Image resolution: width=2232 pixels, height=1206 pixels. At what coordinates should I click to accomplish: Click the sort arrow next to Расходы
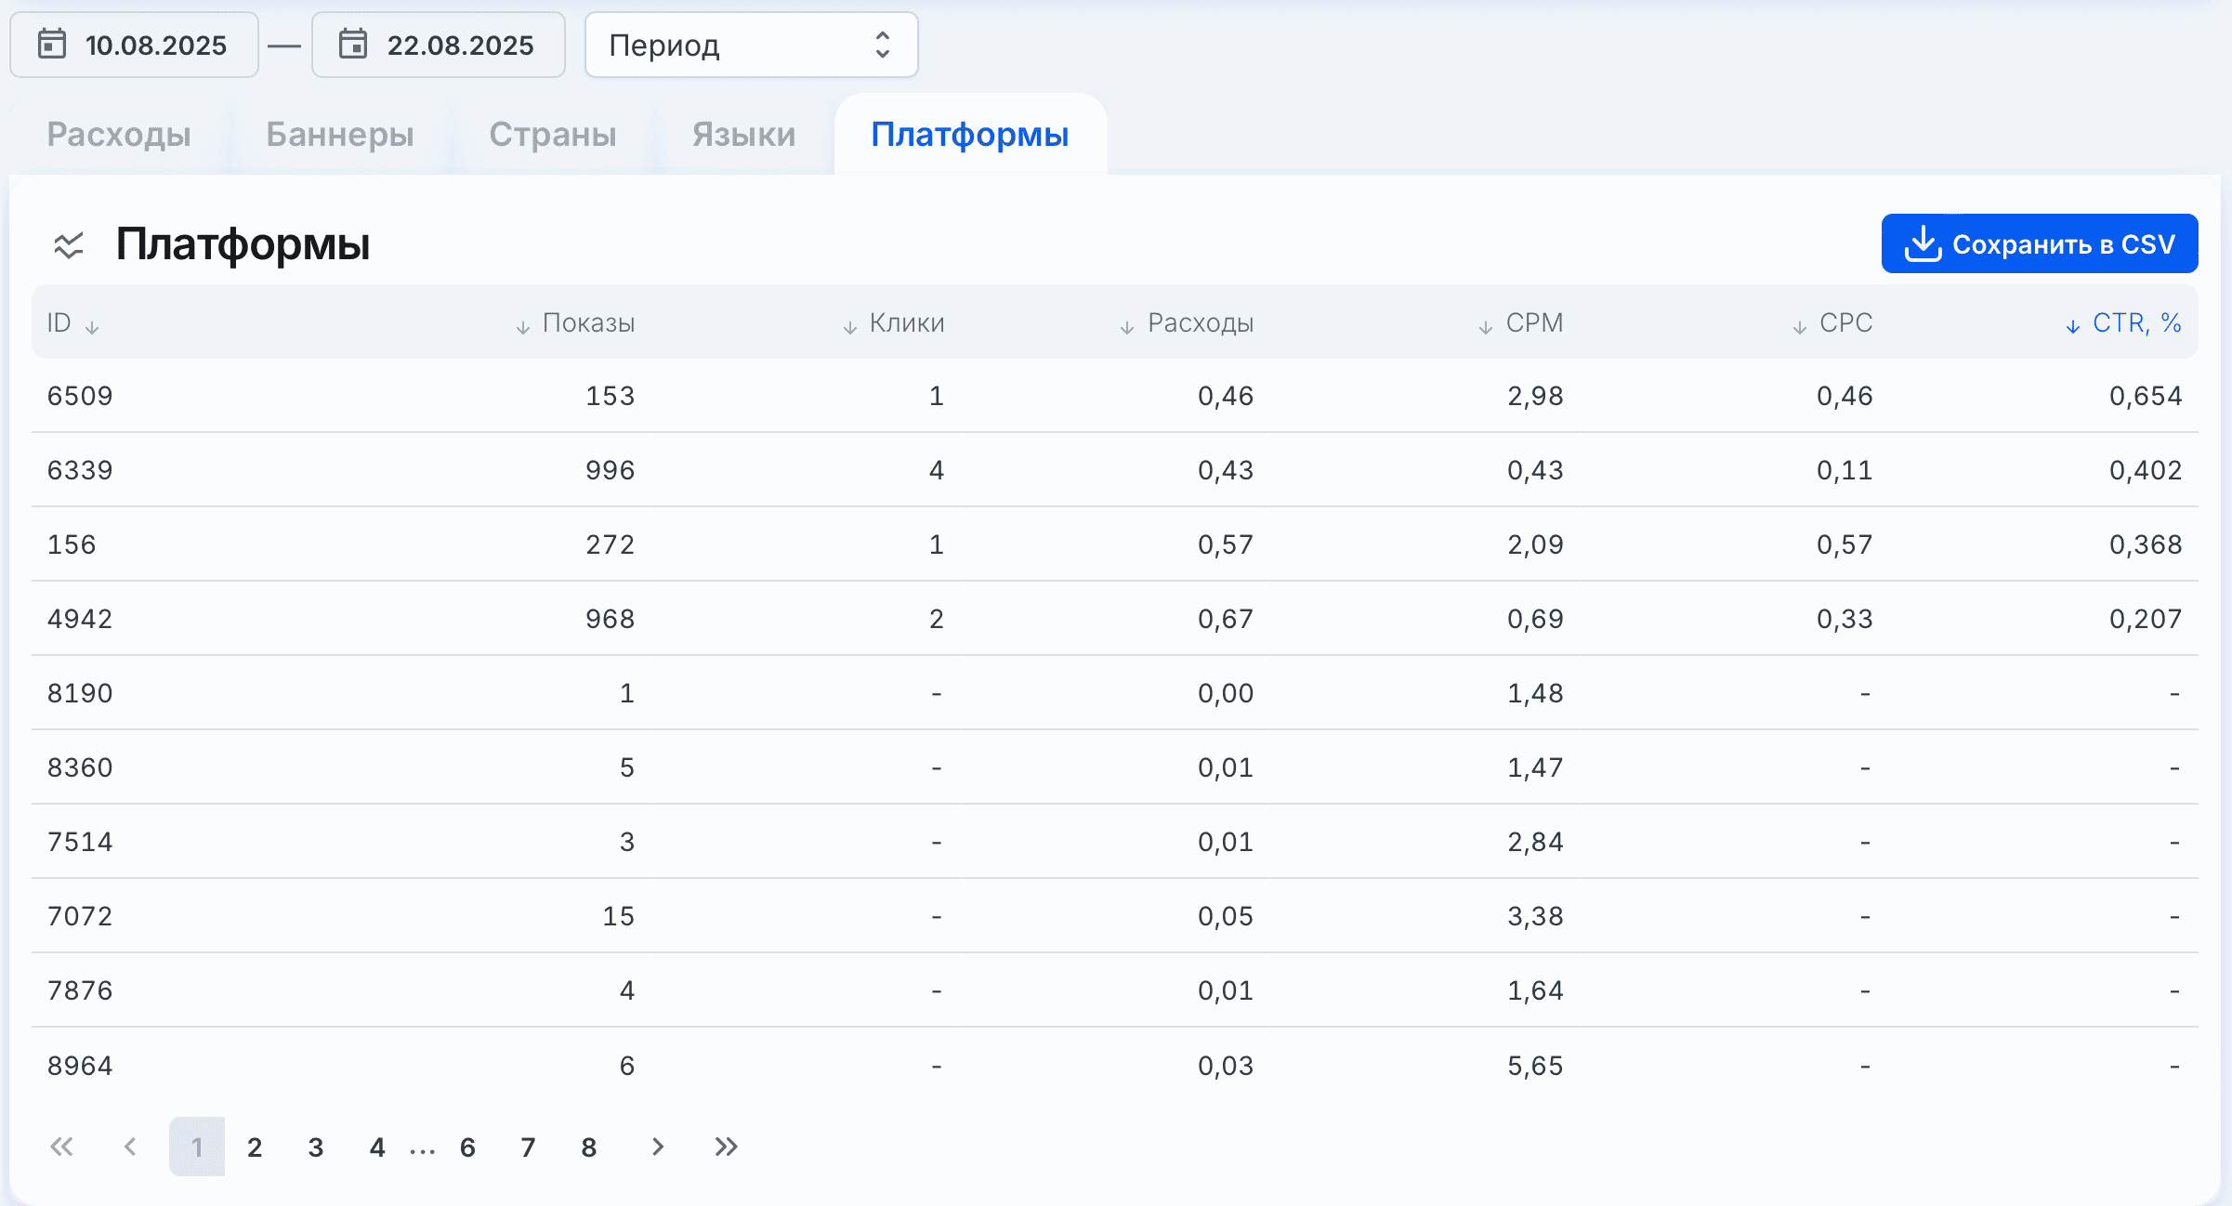point(1126,327)
